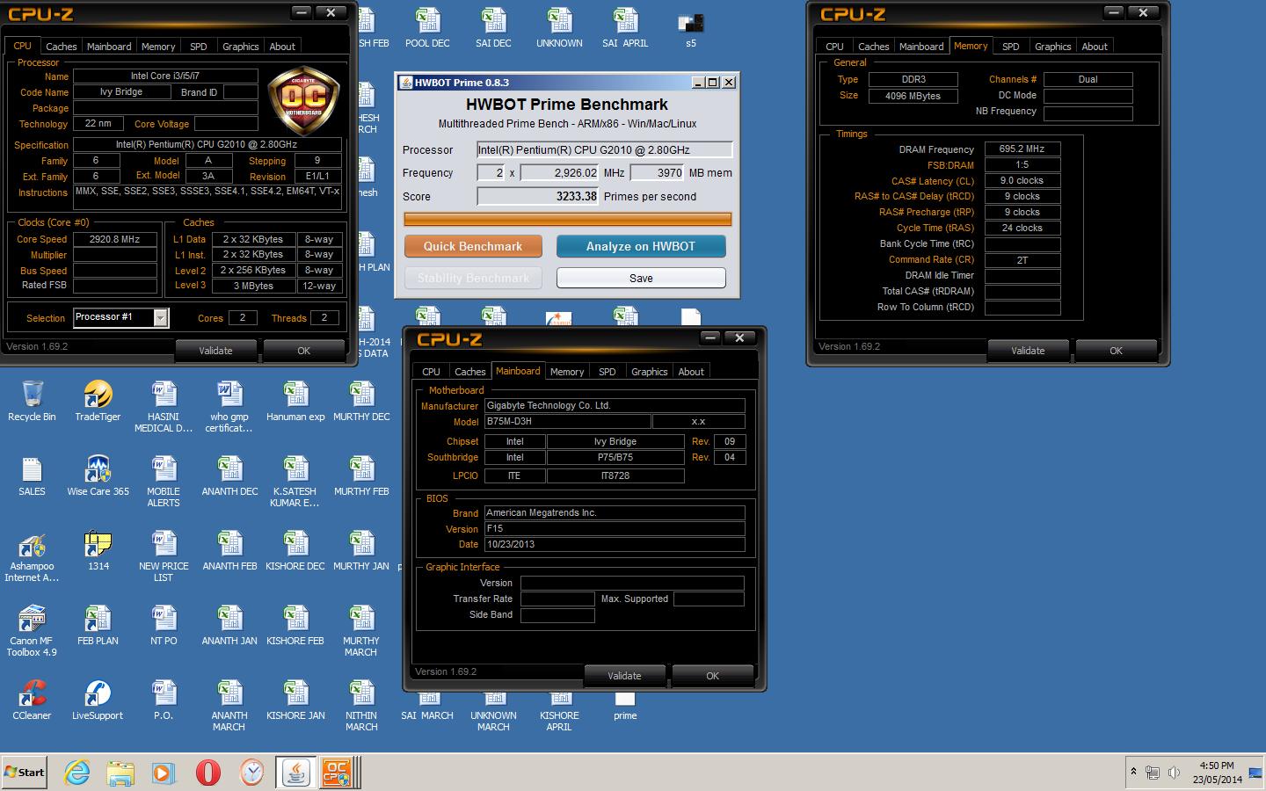
Task: Click Analyze on HWBOT button
Action: tap(641, 246)
